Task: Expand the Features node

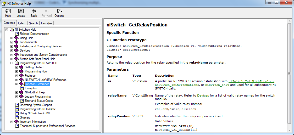Action: coord(16,76)
